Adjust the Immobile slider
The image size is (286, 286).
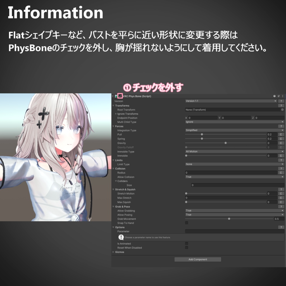coord(226,156)
